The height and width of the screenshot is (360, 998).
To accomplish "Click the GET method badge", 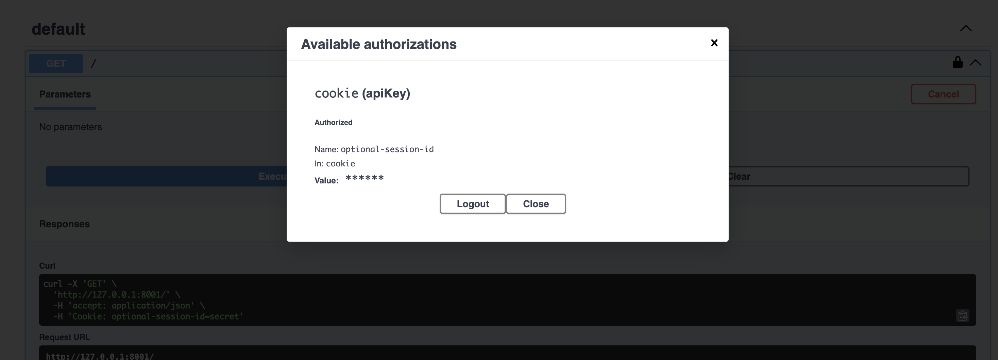I will pos(56,64).
